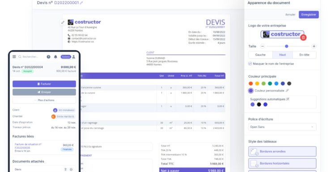Toggle the Masquer le nom de l'entreprise checkbox

[250, 64]
